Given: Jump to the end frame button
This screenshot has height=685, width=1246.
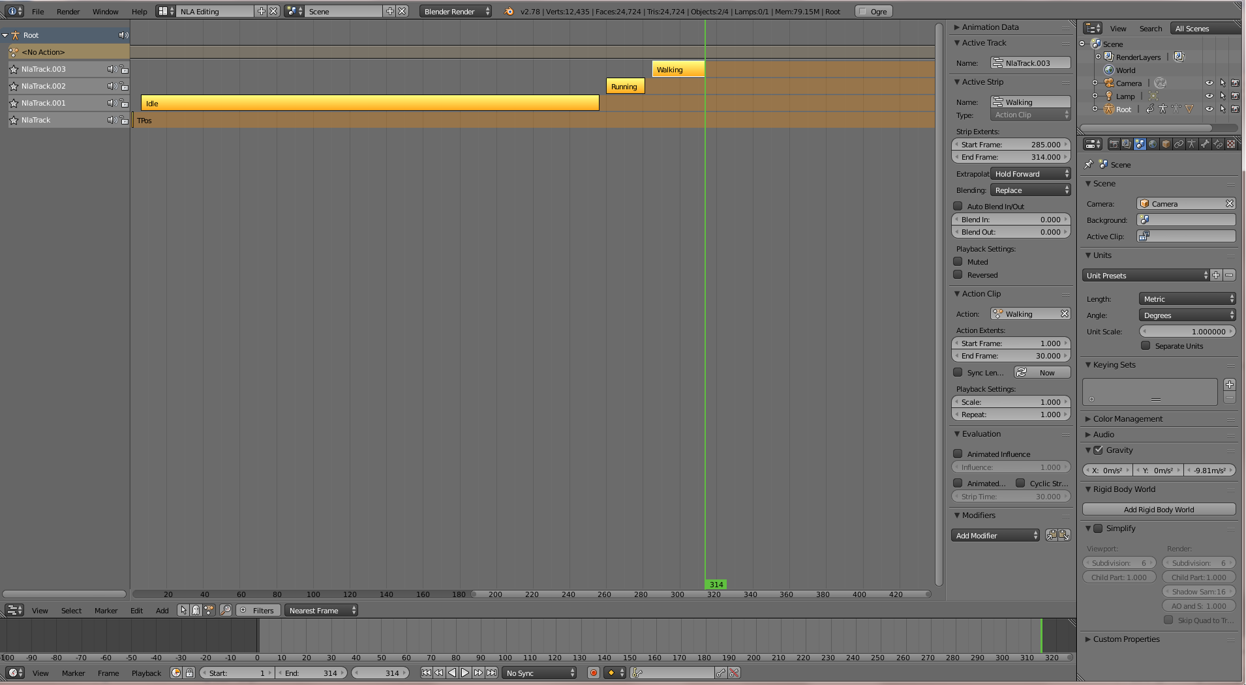Looking at the screenshot, I should [492, 673].
